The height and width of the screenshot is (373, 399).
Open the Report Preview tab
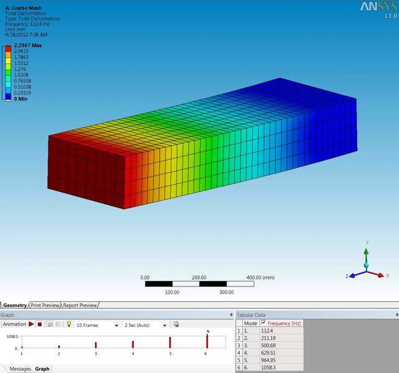[x=80, y=305]
